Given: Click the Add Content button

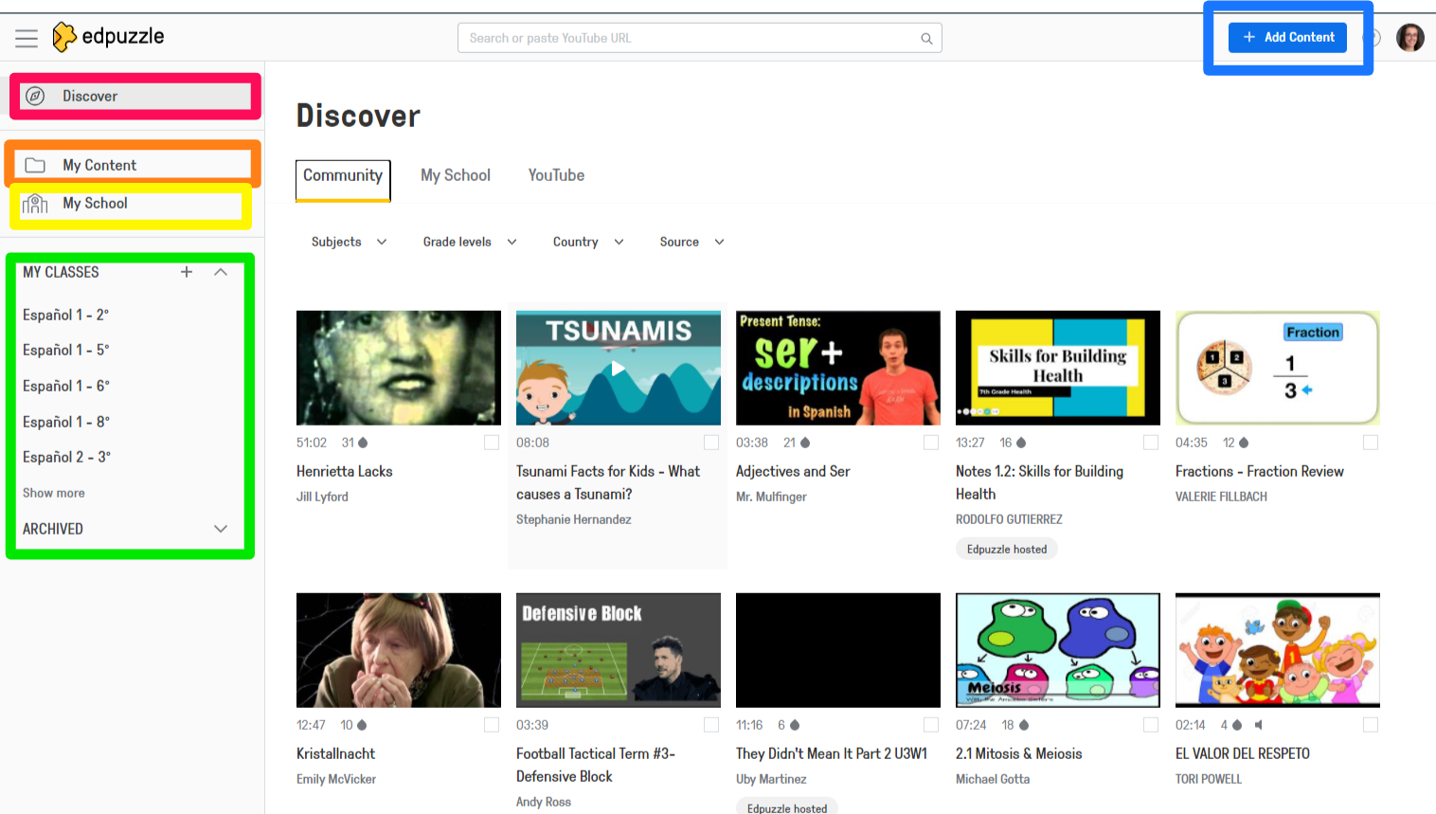Looking at the screenshot, I should point(1287,37).
